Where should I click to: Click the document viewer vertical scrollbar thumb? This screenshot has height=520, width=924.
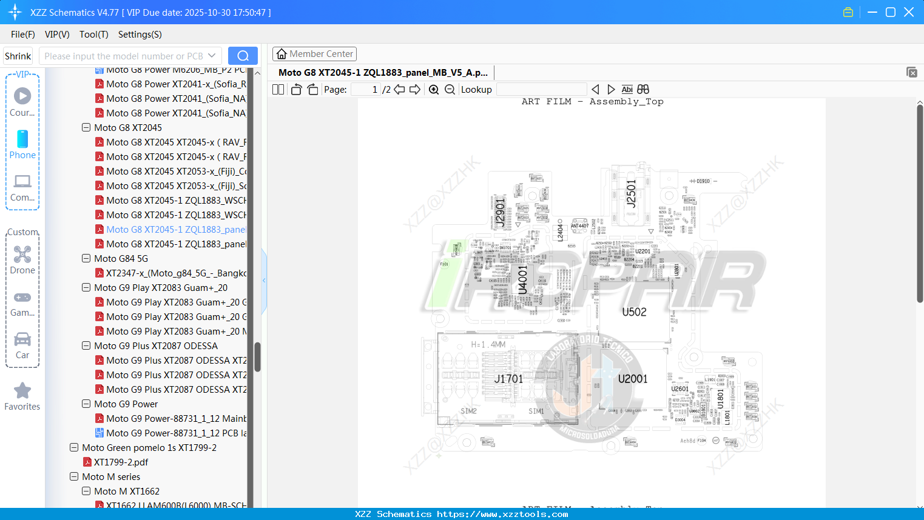920,204
